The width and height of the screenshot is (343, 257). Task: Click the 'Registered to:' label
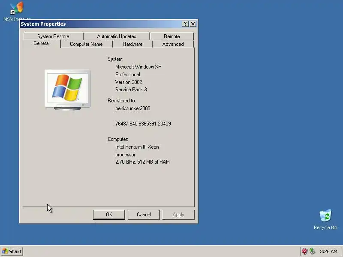click(x=122, y=101)
